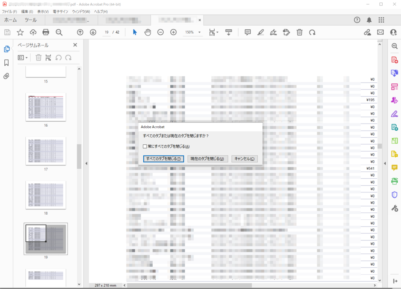This screenshot has height=289, width=401.
Task: Click the page number input field
Action: tap(107, 32)
